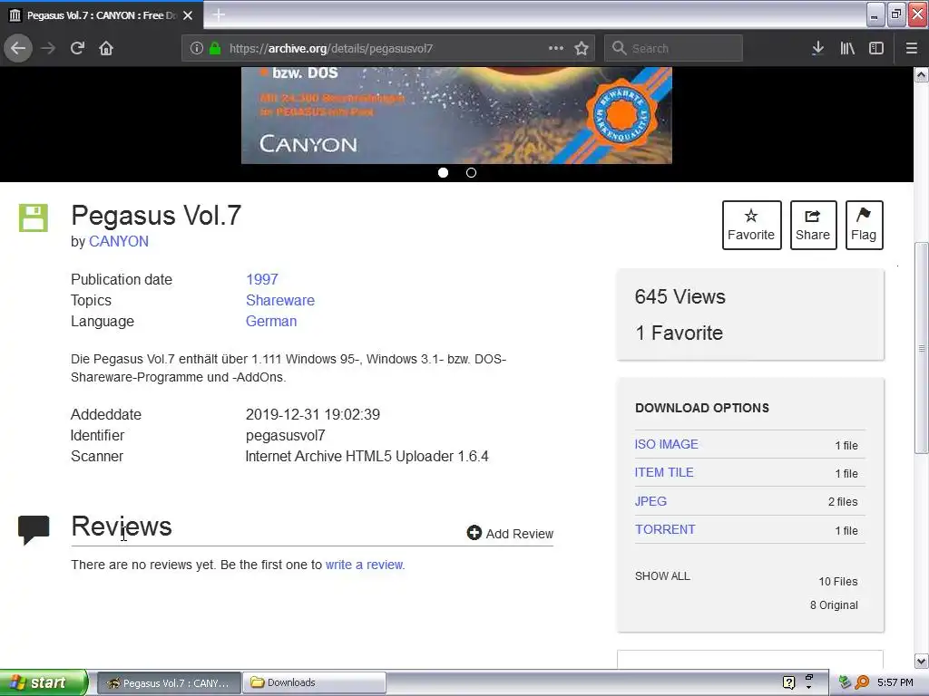The height and width of the screenshot is (696, 929).
Task: Click the page scrollbar up arrow
Action: click(922, 74)
